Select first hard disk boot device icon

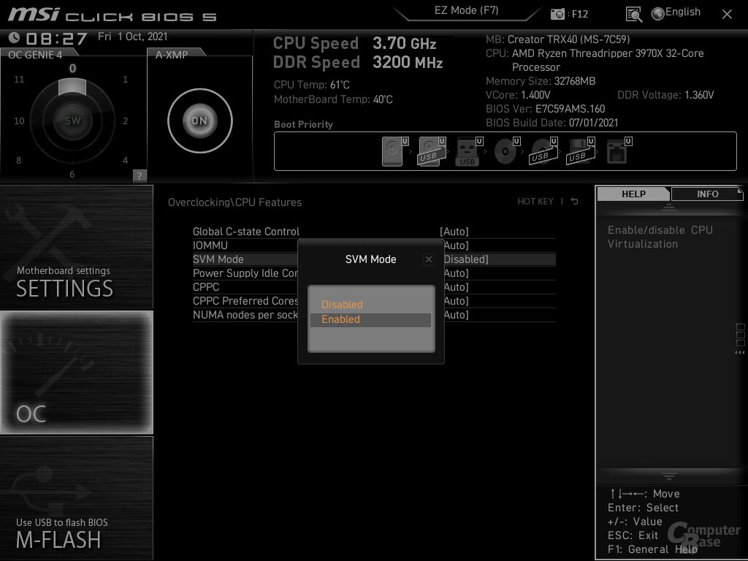(395, 151)
